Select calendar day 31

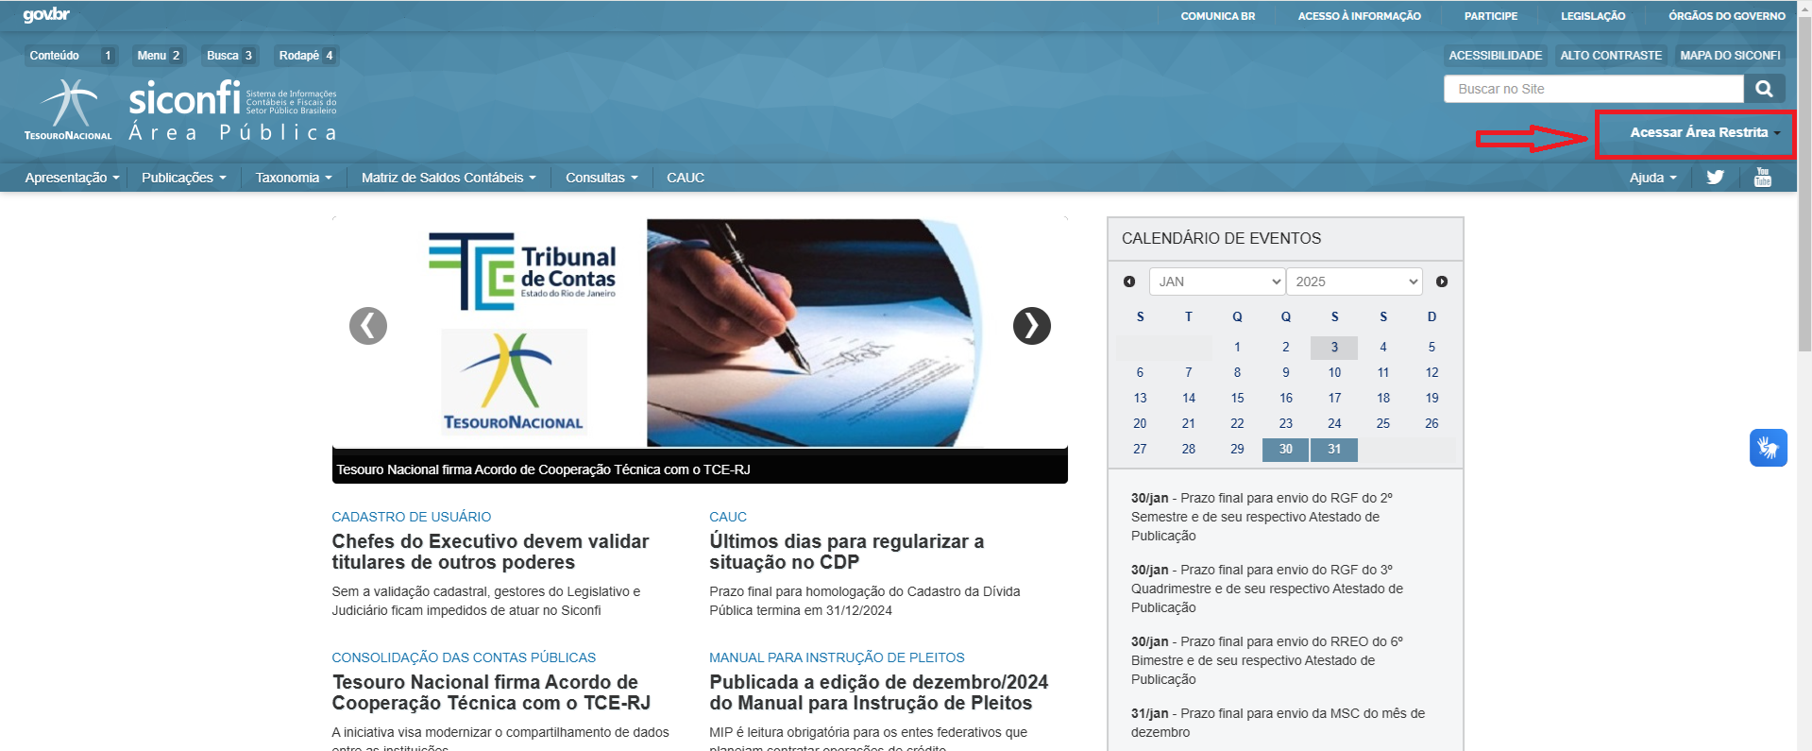click(x=1334, y=449)
